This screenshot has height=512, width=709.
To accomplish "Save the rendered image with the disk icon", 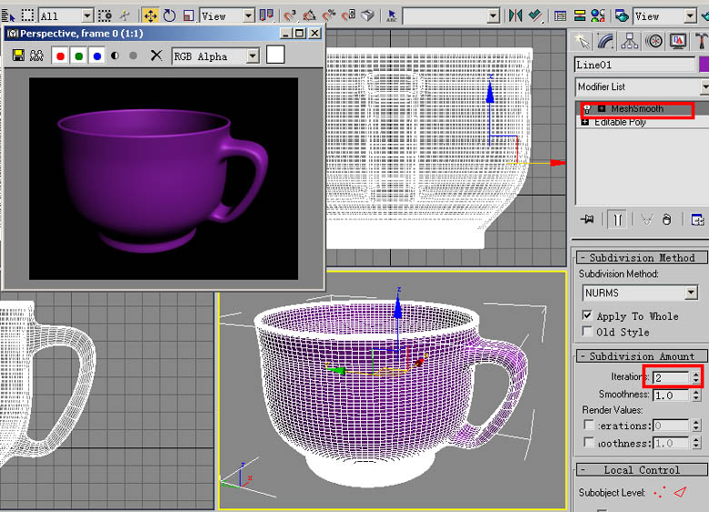I will [x=18, y=55].
